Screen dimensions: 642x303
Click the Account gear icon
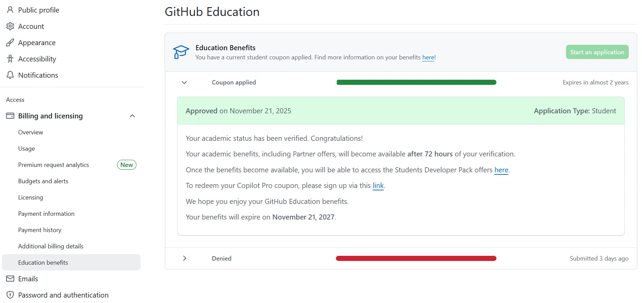coord(10,26)
